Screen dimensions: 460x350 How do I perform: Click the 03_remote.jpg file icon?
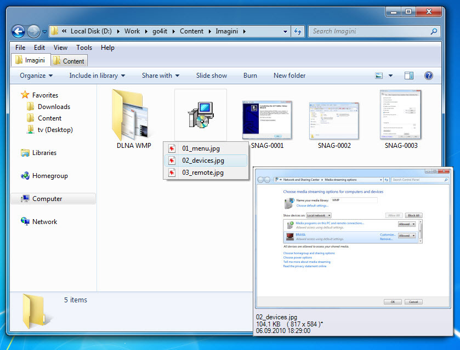[x=172, y=173]
